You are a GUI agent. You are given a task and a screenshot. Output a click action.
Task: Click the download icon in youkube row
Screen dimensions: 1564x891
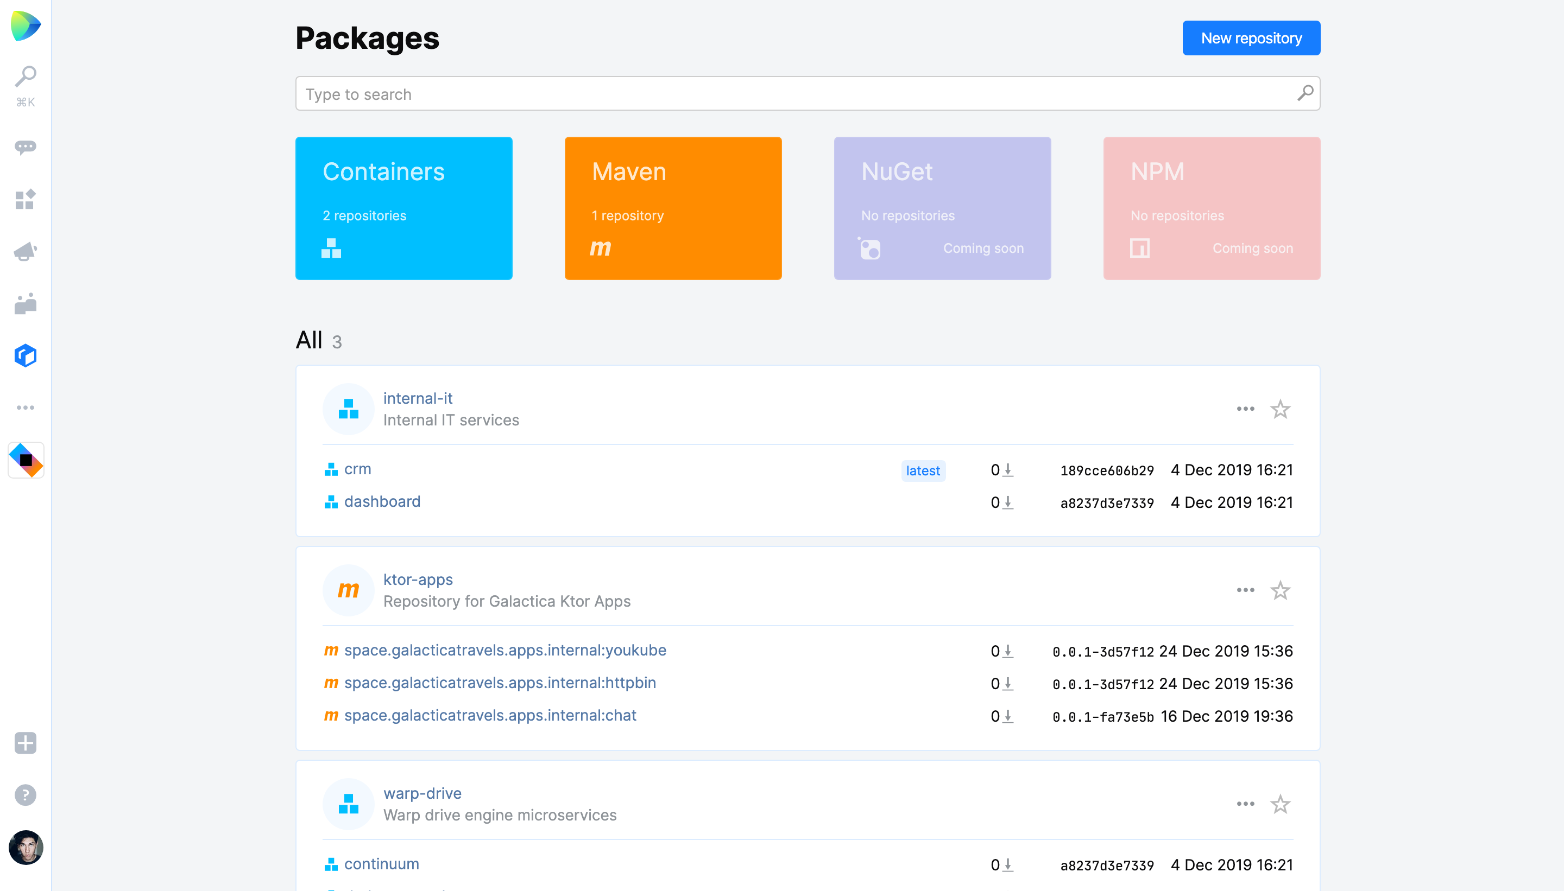1008,651
